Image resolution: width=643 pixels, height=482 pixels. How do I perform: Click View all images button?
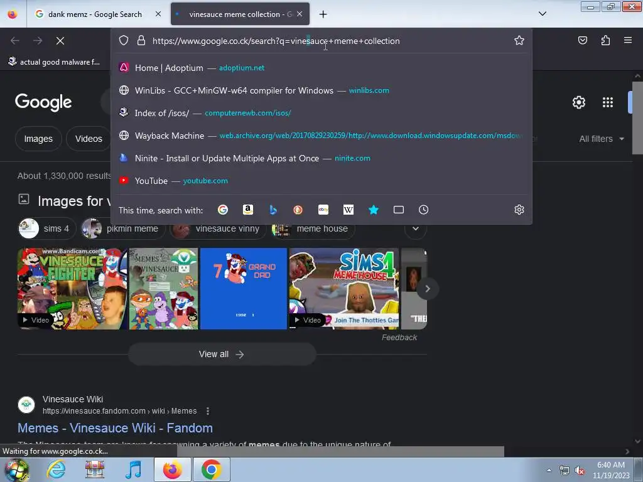click(222, 354)
